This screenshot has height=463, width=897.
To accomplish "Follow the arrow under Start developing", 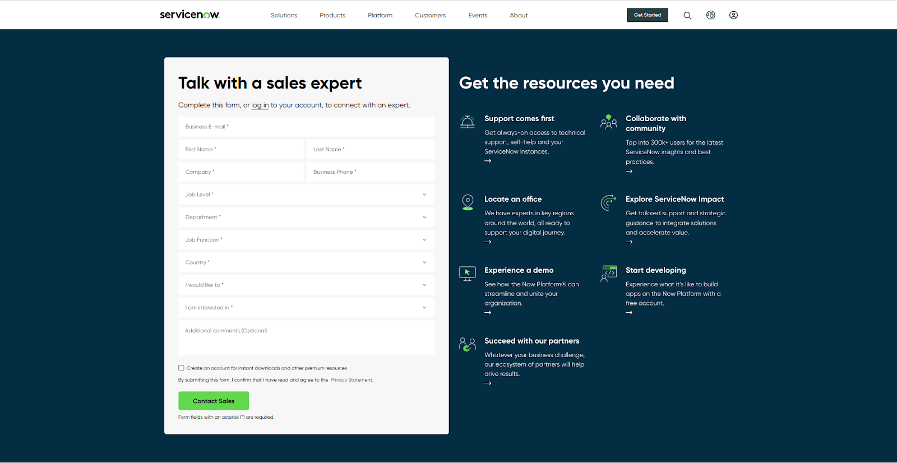I will pyautogui.click(x=629, y=313).
